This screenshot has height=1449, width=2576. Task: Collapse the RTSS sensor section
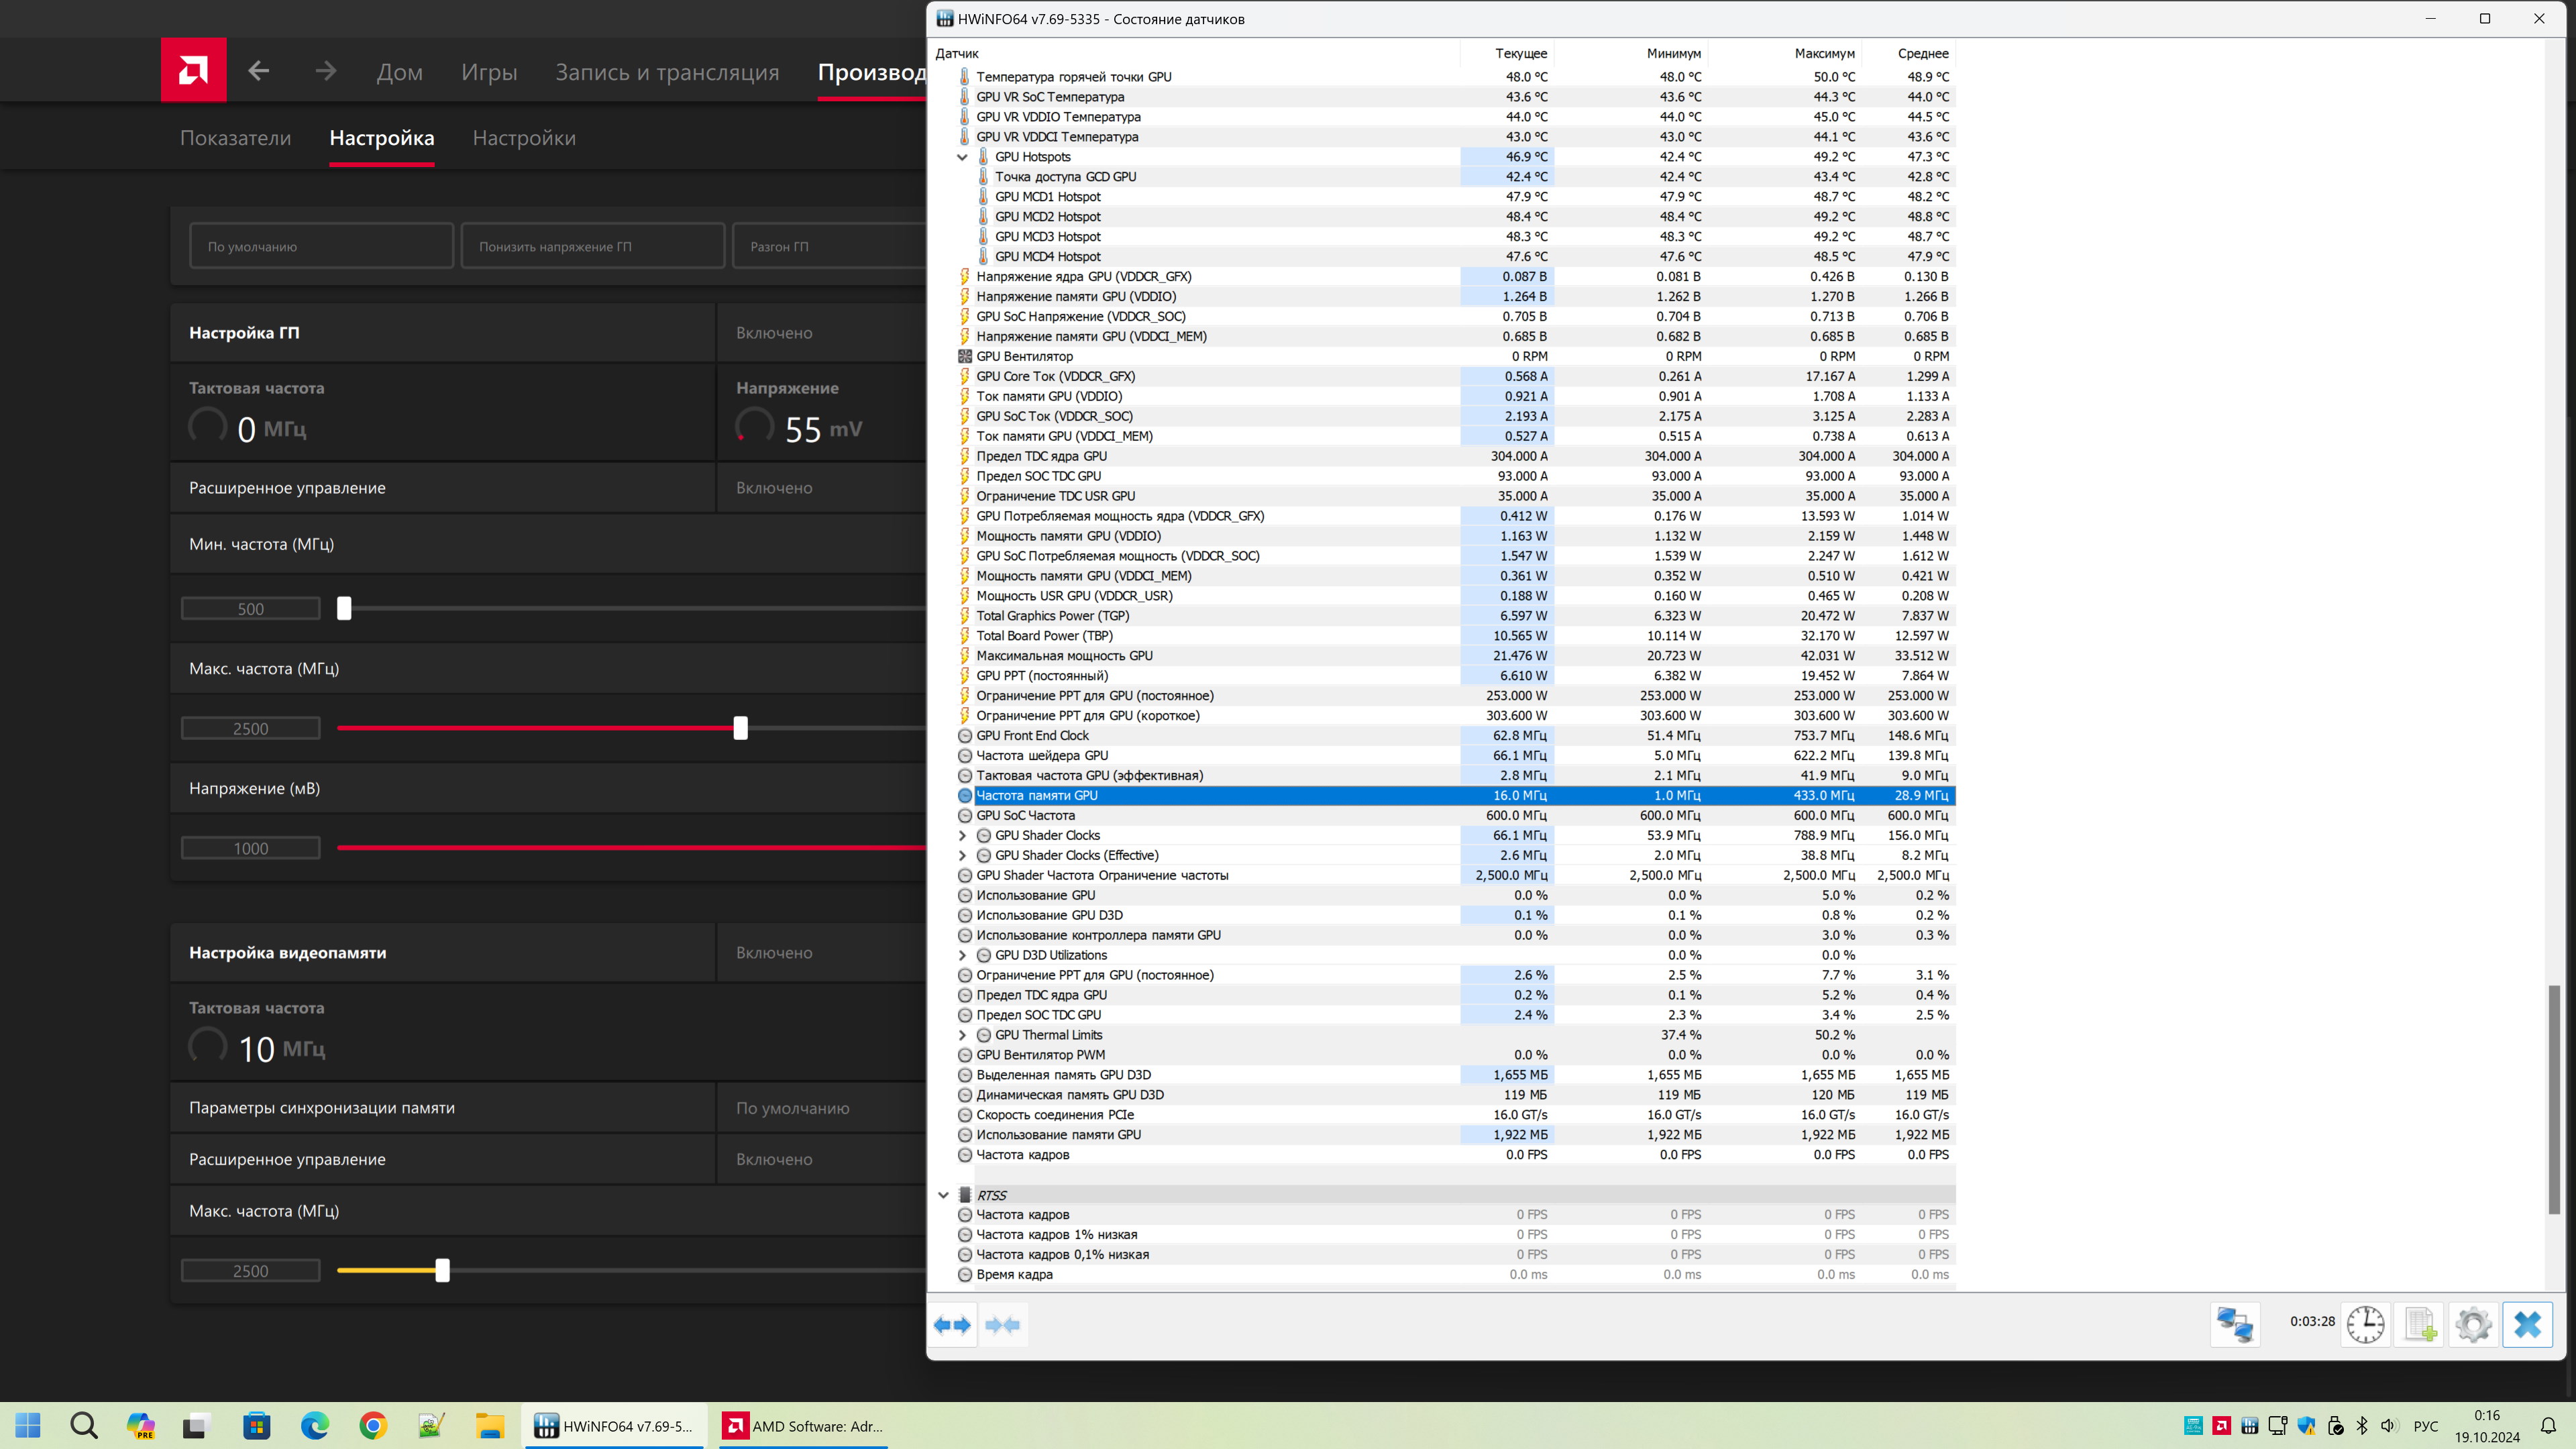pos(943,1195)
